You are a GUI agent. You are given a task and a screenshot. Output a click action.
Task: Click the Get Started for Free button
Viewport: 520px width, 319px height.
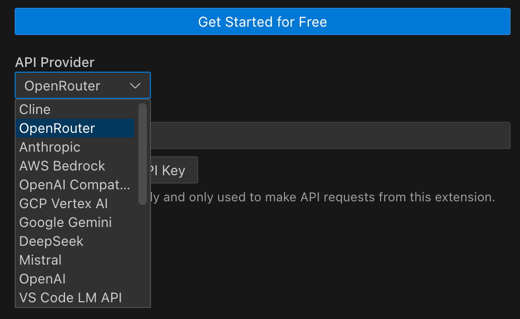coord(262,21)
